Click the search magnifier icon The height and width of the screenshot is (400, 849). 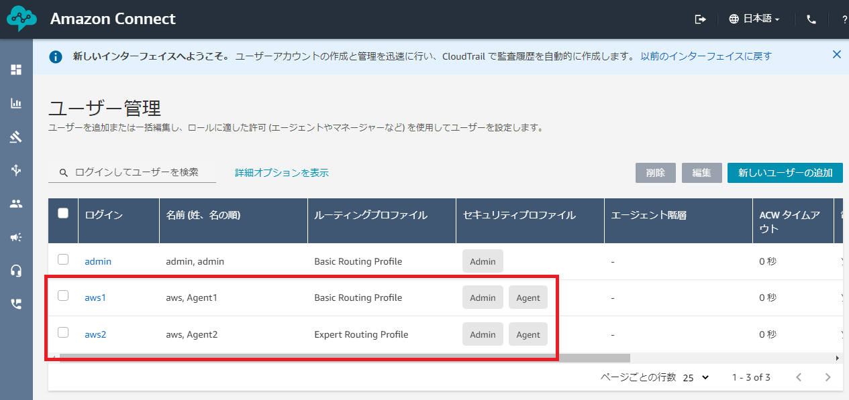click(64, 172)
